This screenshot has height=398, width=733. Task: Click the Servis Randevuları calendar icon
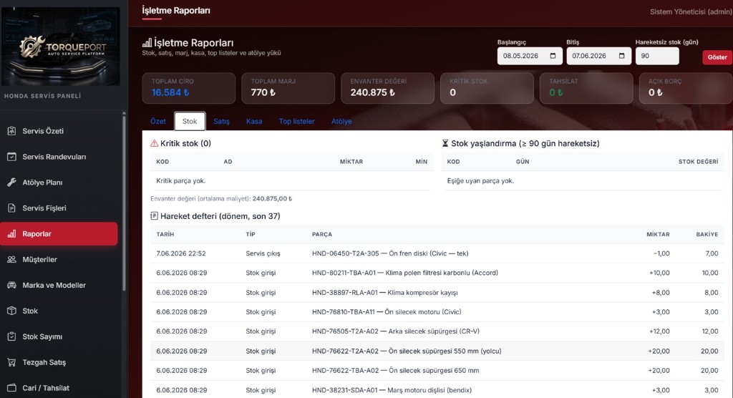coord(11,157)
